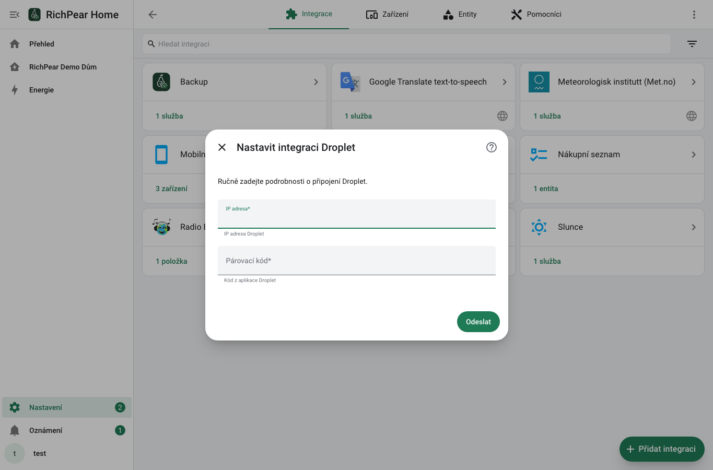The image size is (713, 470).
Task: Click the Energie lightning icon
Action: (x=15, y=90)
